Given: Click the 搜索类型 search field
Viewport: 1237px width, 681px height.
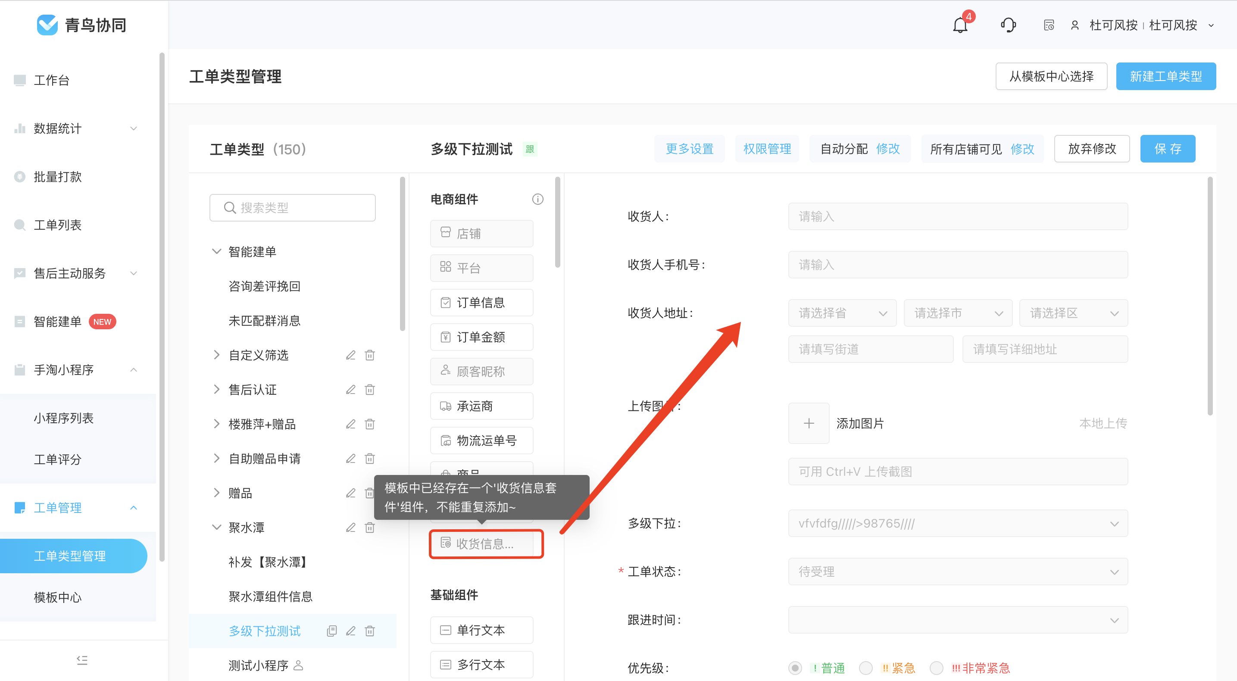Looking at the screenshot, I should point(293,207).
